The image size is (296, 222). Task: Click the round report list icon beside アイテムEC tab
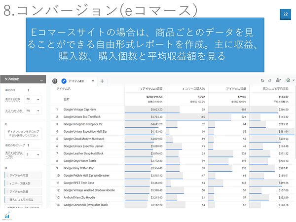pos(55,81)
